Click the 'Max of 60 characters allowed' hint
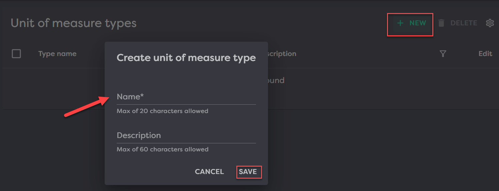499x191 pixels. pyautogui.click(x=162, y=149)
